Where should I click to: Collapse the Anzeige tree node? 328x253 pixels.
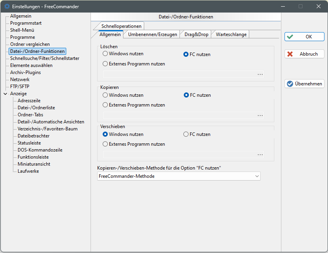tap(5, 94)
